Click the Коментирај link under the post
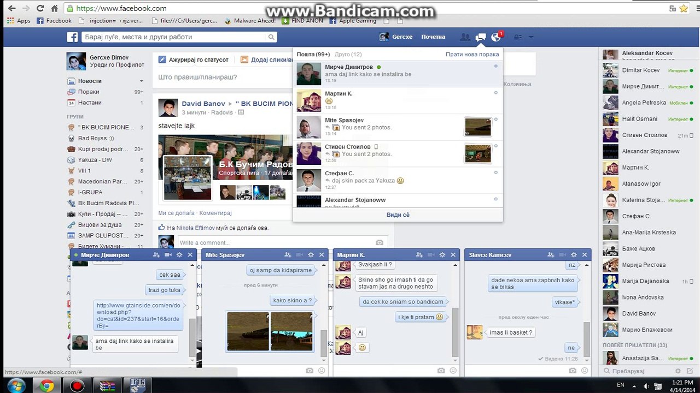 215,213
